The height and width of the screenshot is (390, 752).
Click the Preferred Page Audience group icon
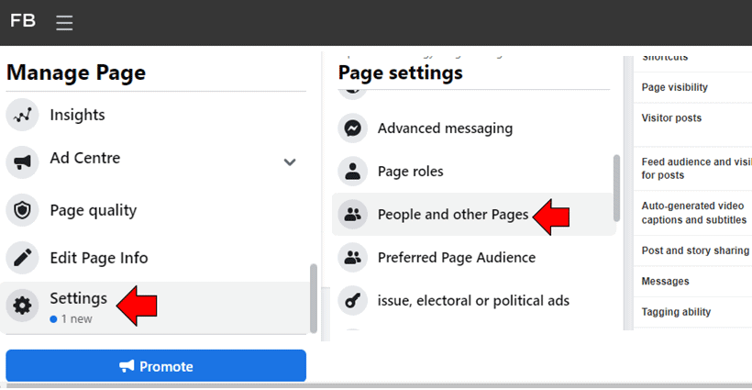[352, 258]
